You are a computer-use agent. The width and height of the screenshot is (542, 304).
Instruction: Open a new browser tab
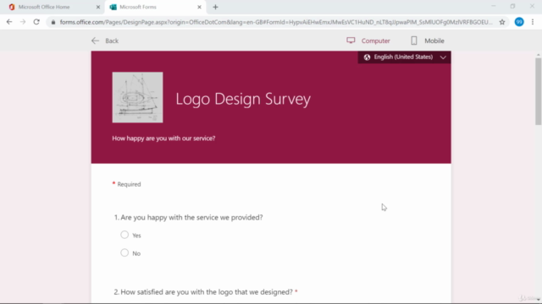[215, 7]
